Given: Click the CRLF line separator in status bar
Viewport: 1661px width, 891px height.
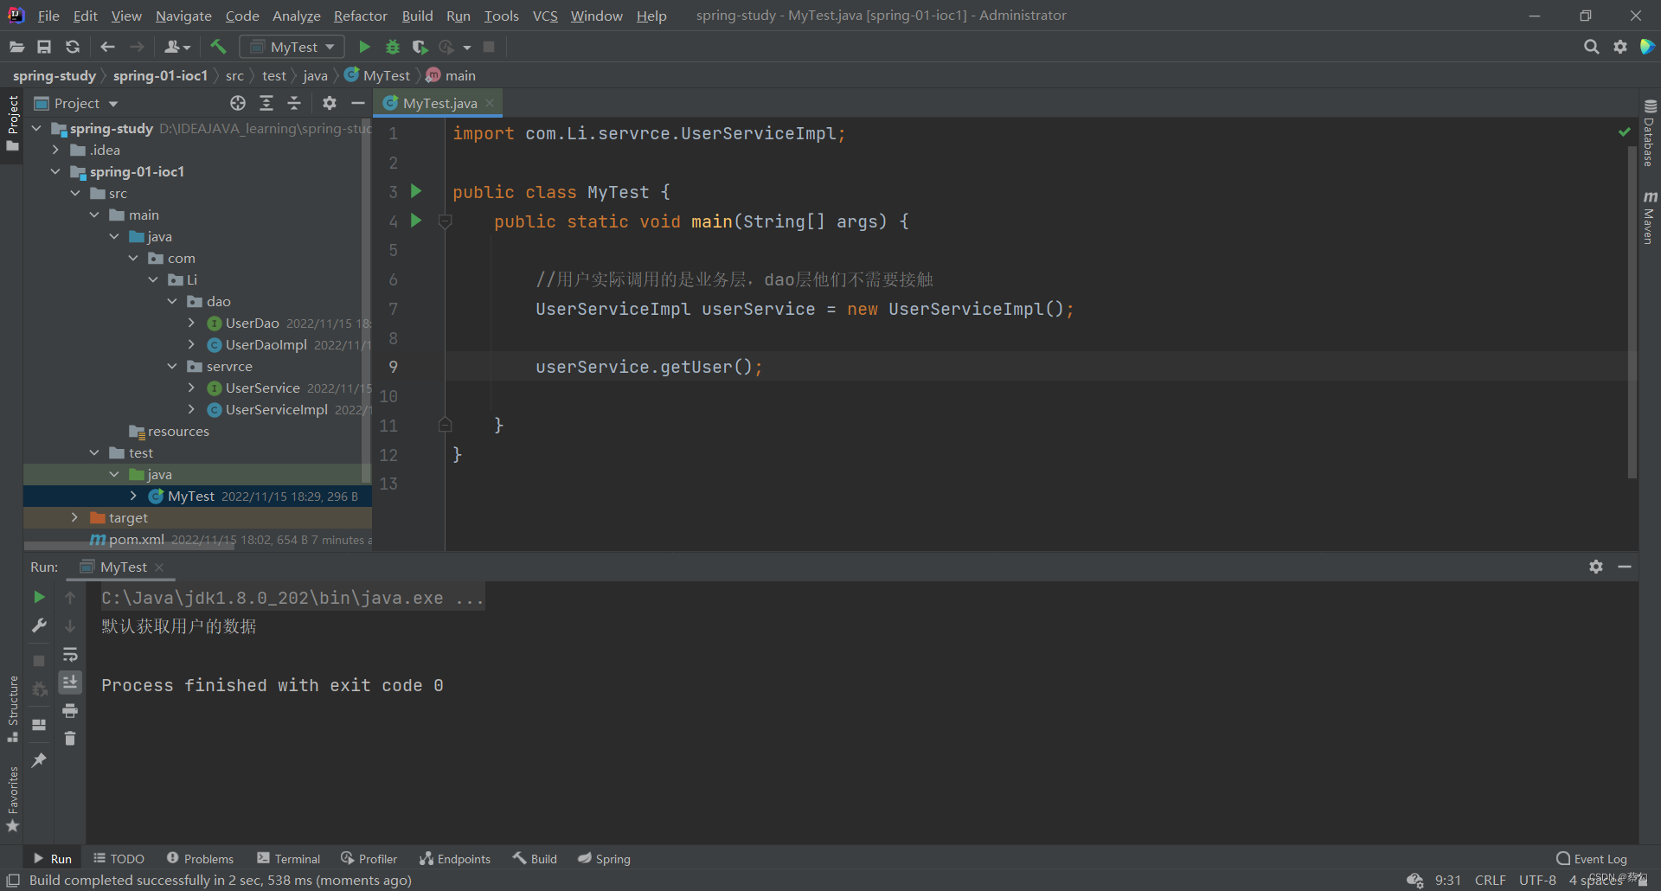Looking at the screenshot, I should [1491, 881].
